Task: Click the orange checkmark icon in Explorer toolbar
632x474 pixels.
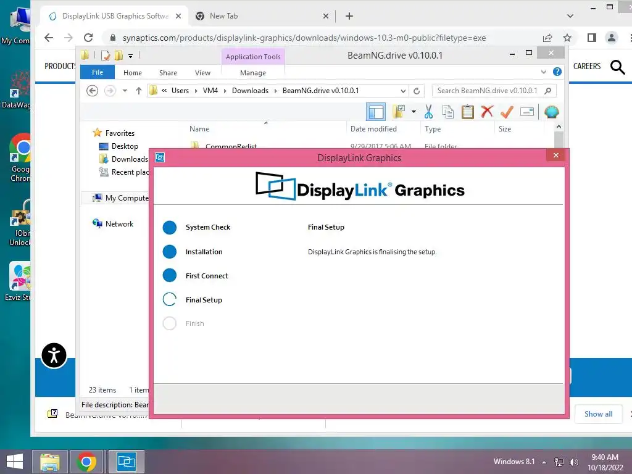Action: coord(507,112)
